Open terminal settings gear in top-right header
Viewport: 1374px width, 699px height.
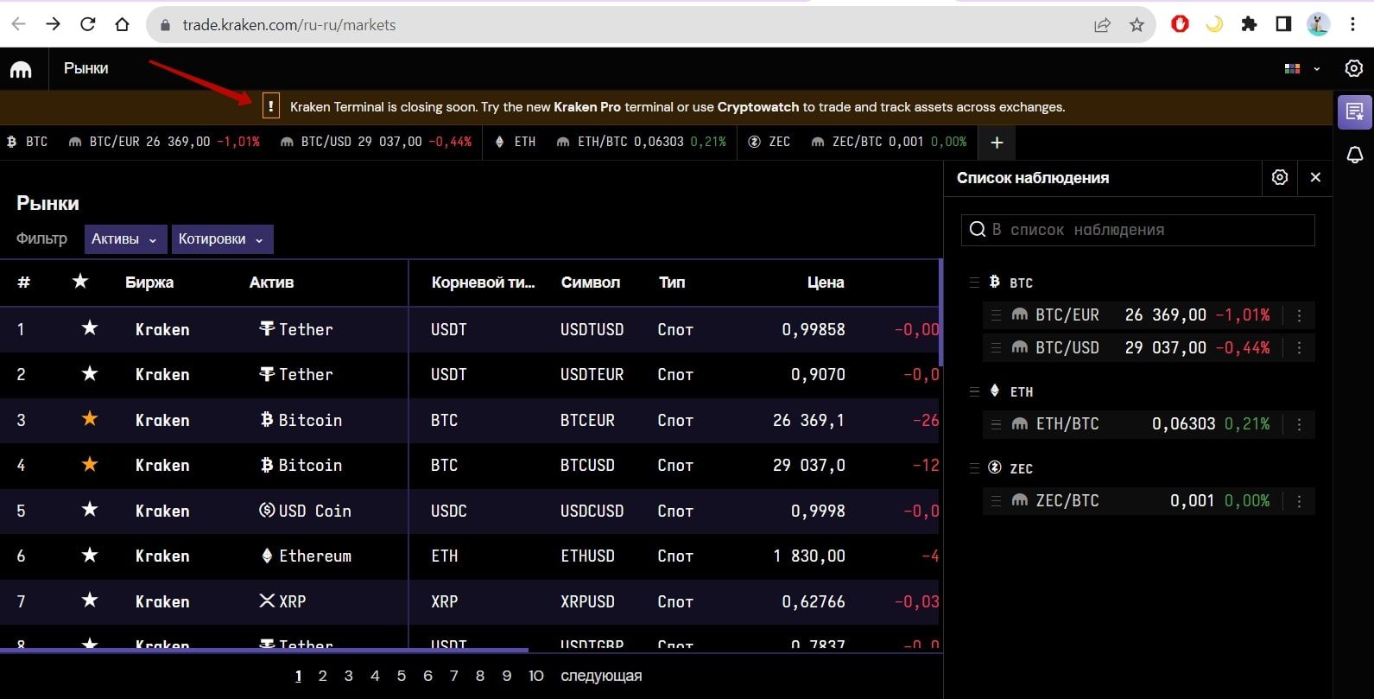pos(1353,68)
